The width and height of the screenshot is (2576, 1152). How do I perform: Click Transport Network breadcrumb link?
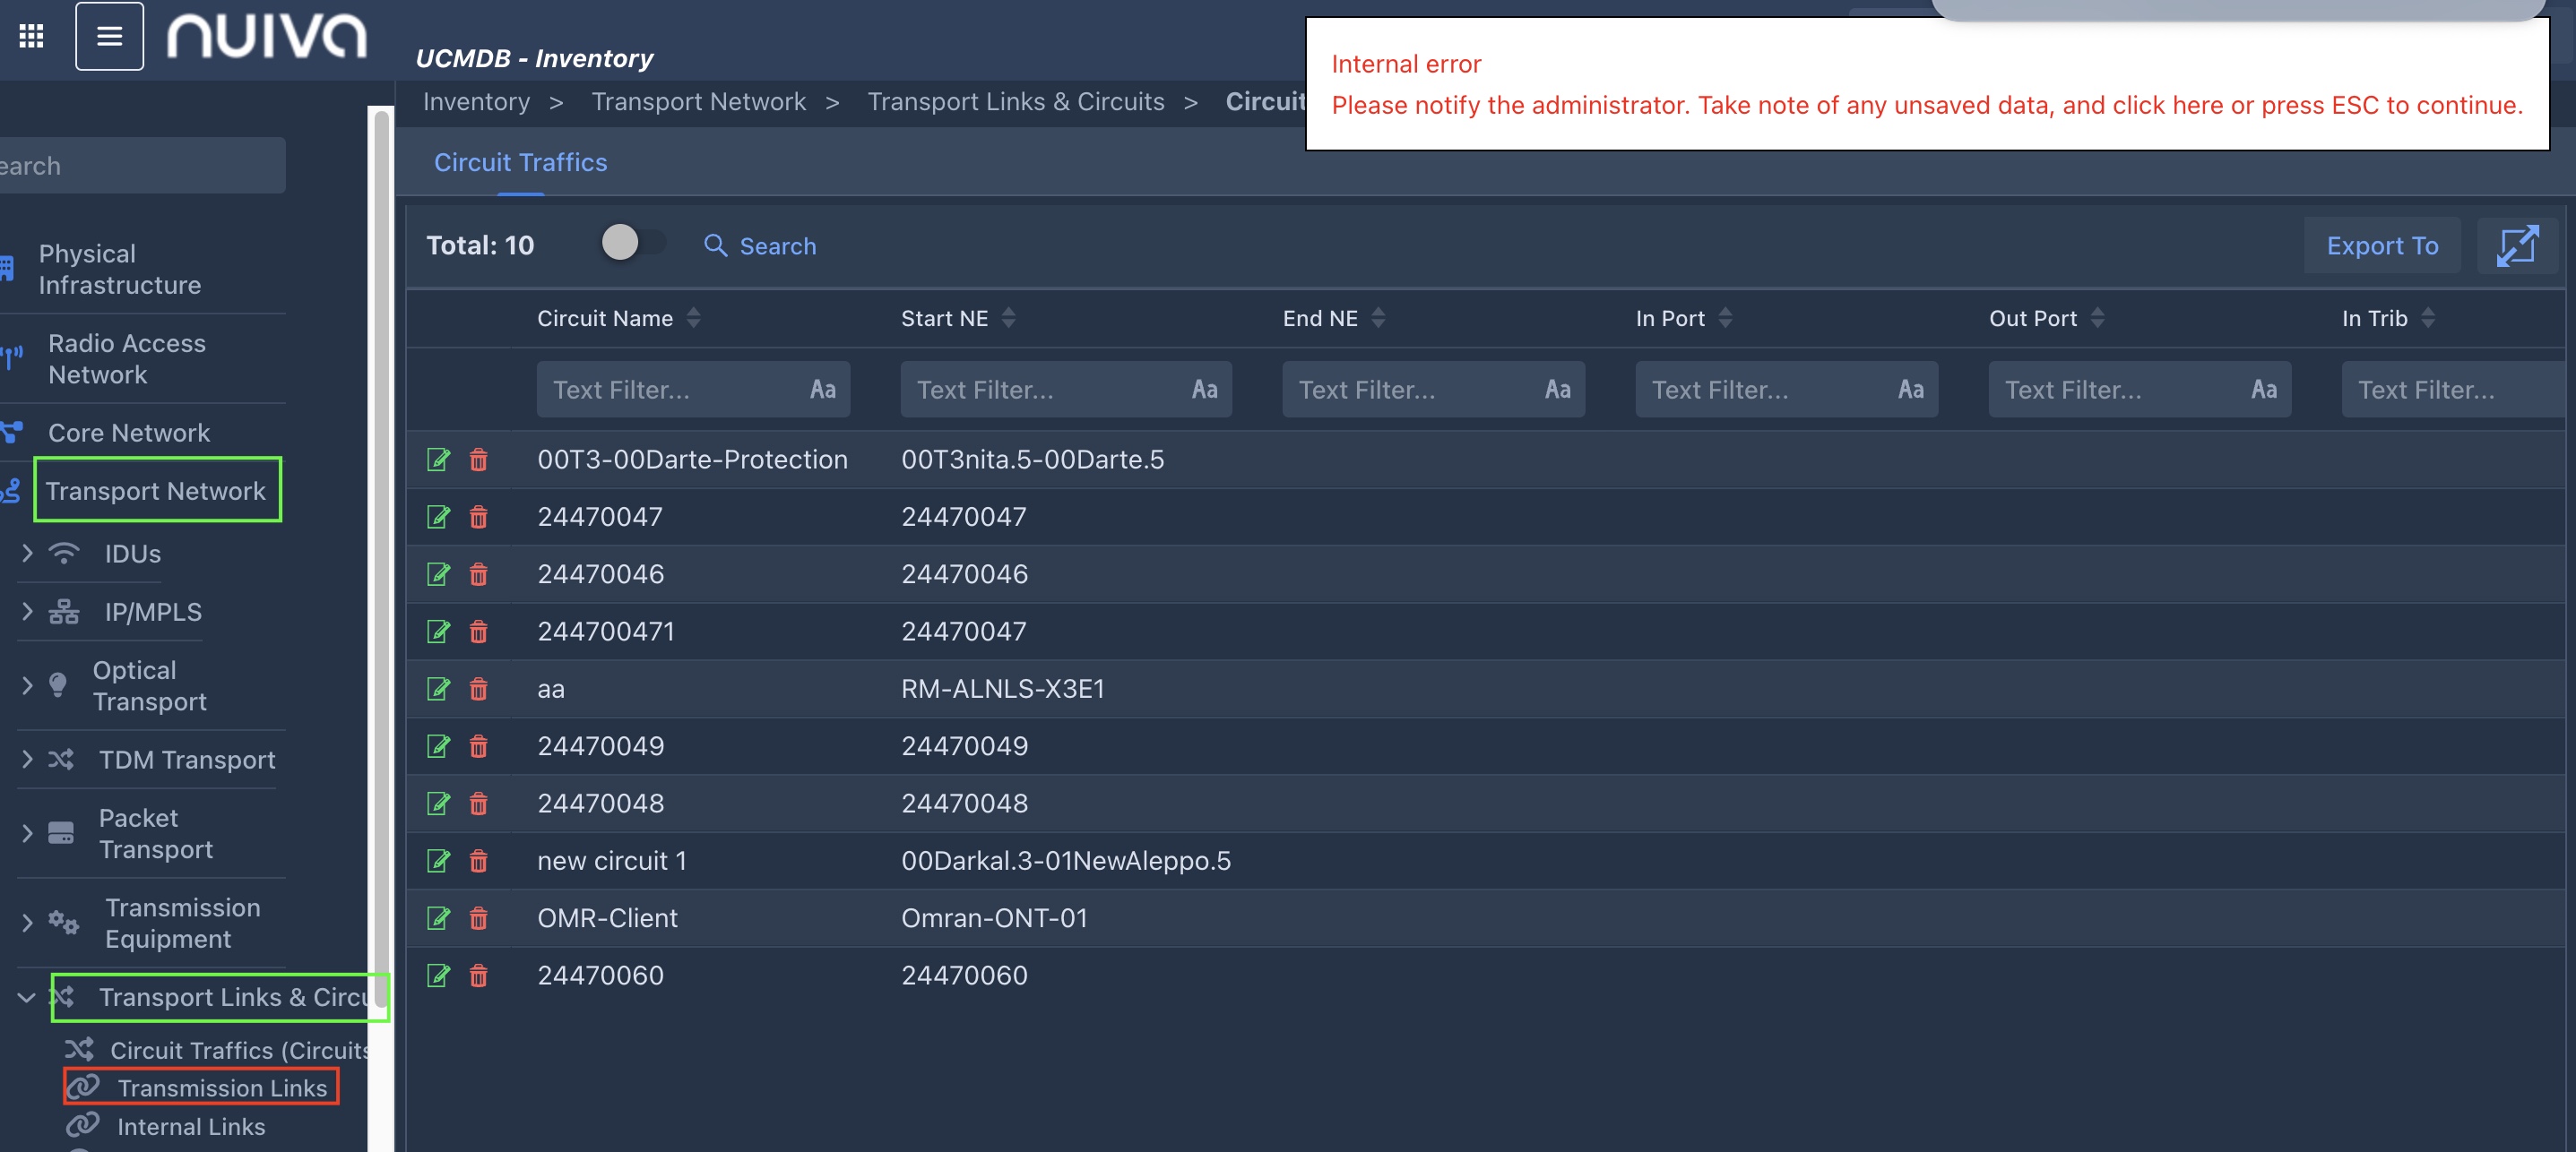point(698,102)
